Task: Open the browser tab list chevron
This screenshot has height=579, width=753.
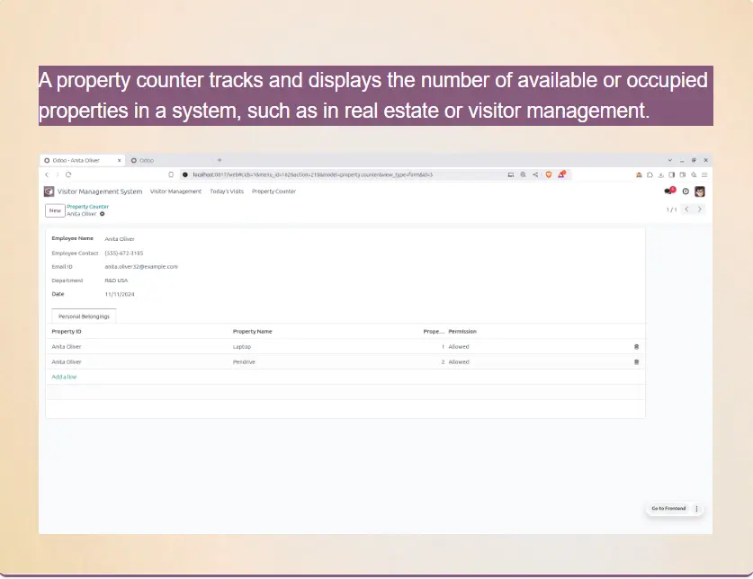Action: tap(669, 160)
